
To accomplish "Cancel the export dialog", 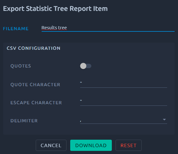I will point(51,145).
